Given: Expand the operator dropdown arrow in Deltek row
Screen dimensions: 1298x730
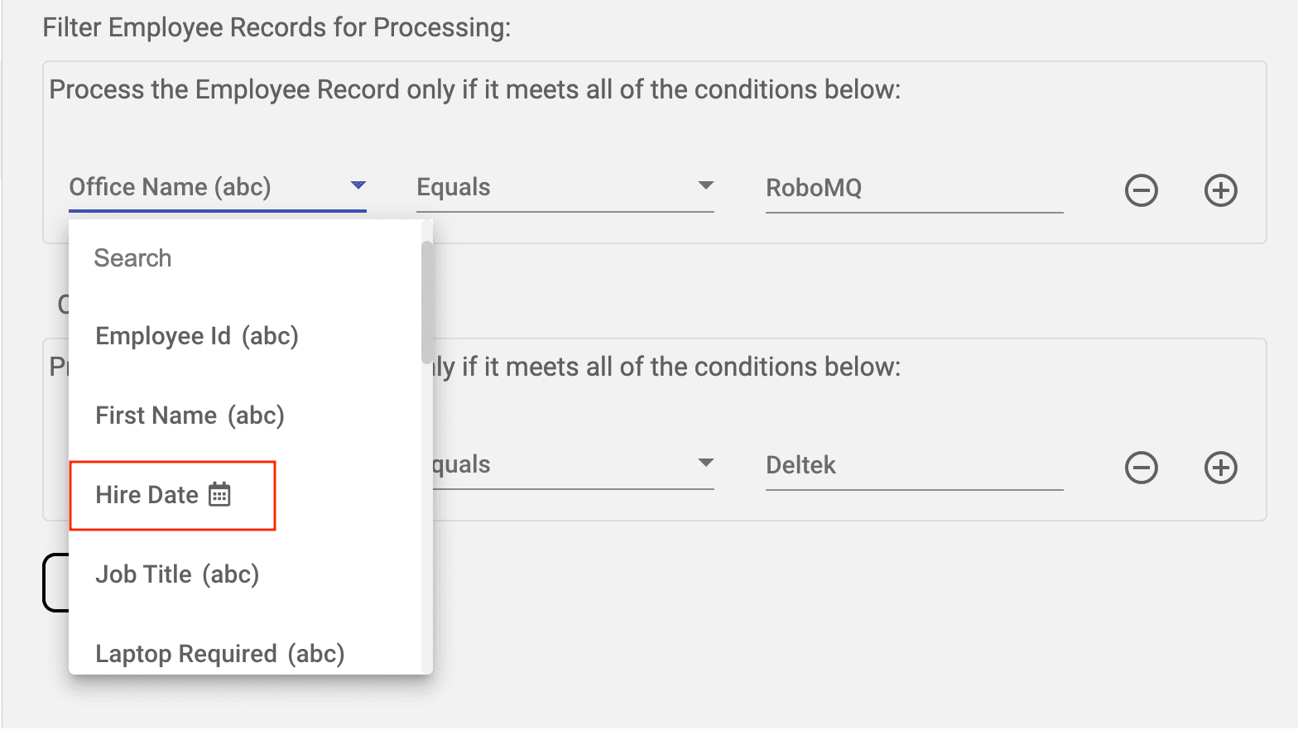Looking at the screenshot, I should tap(705, 463).
